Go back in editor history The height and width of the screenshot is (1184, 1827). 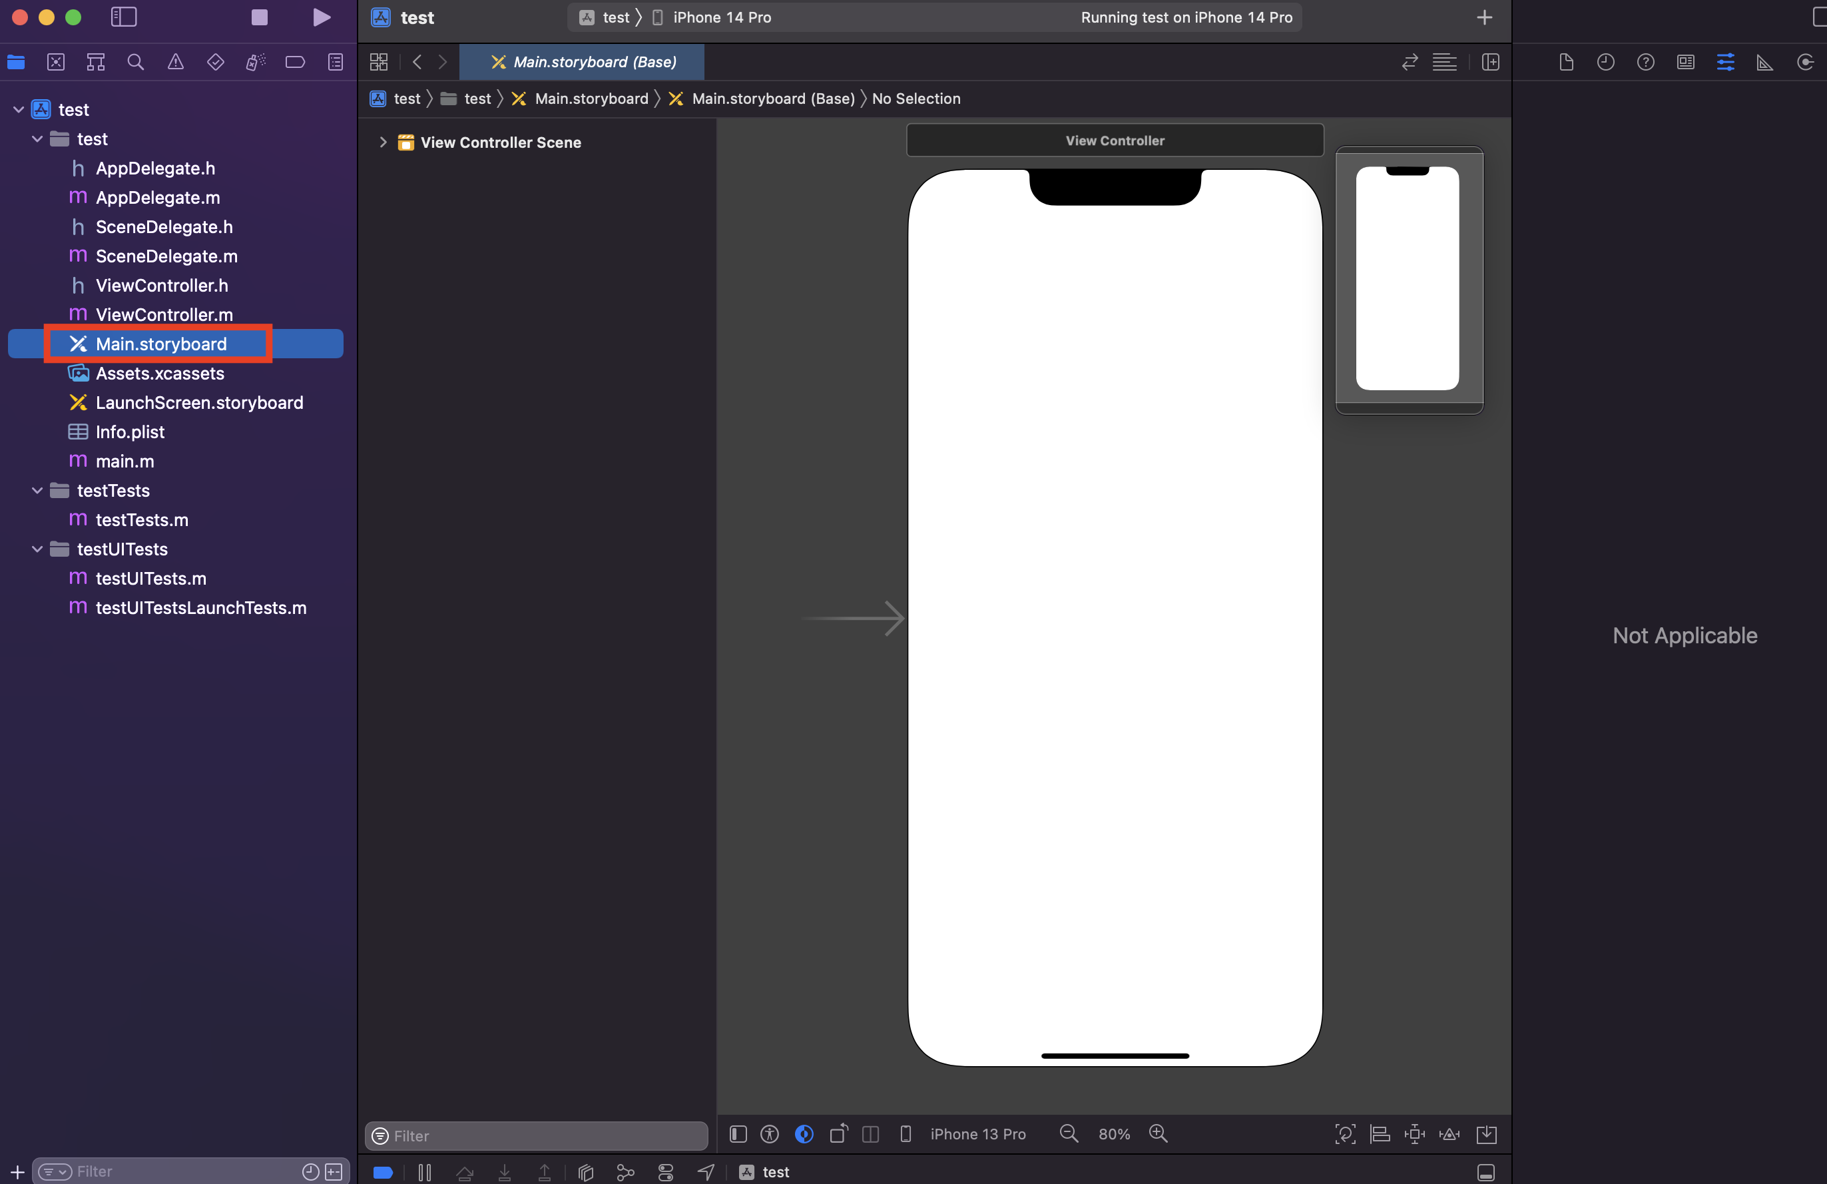coord(417,62)
